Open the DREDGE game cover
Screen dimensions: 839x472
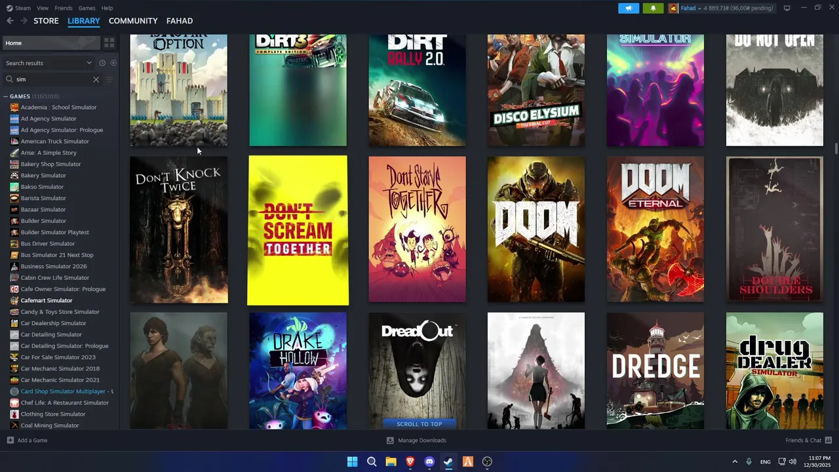(x=655, y=371)
